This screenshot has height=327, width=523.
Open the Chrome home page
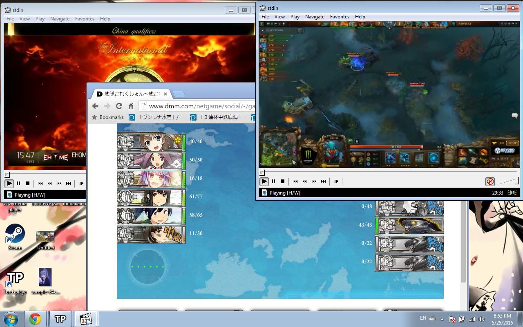[x=131, y=106]
